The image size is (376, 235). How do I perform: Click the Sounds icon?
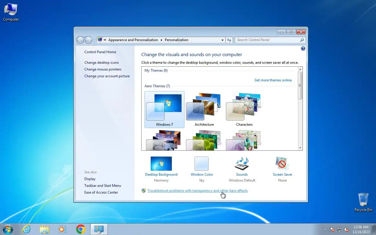pos(242,164)
